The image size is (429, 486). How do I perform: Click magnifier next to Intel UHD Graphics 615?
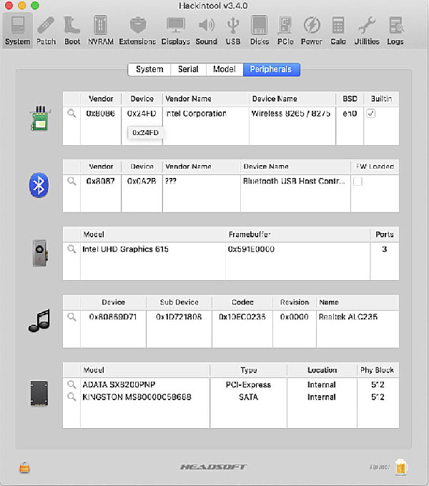click(x=71, y=249)
